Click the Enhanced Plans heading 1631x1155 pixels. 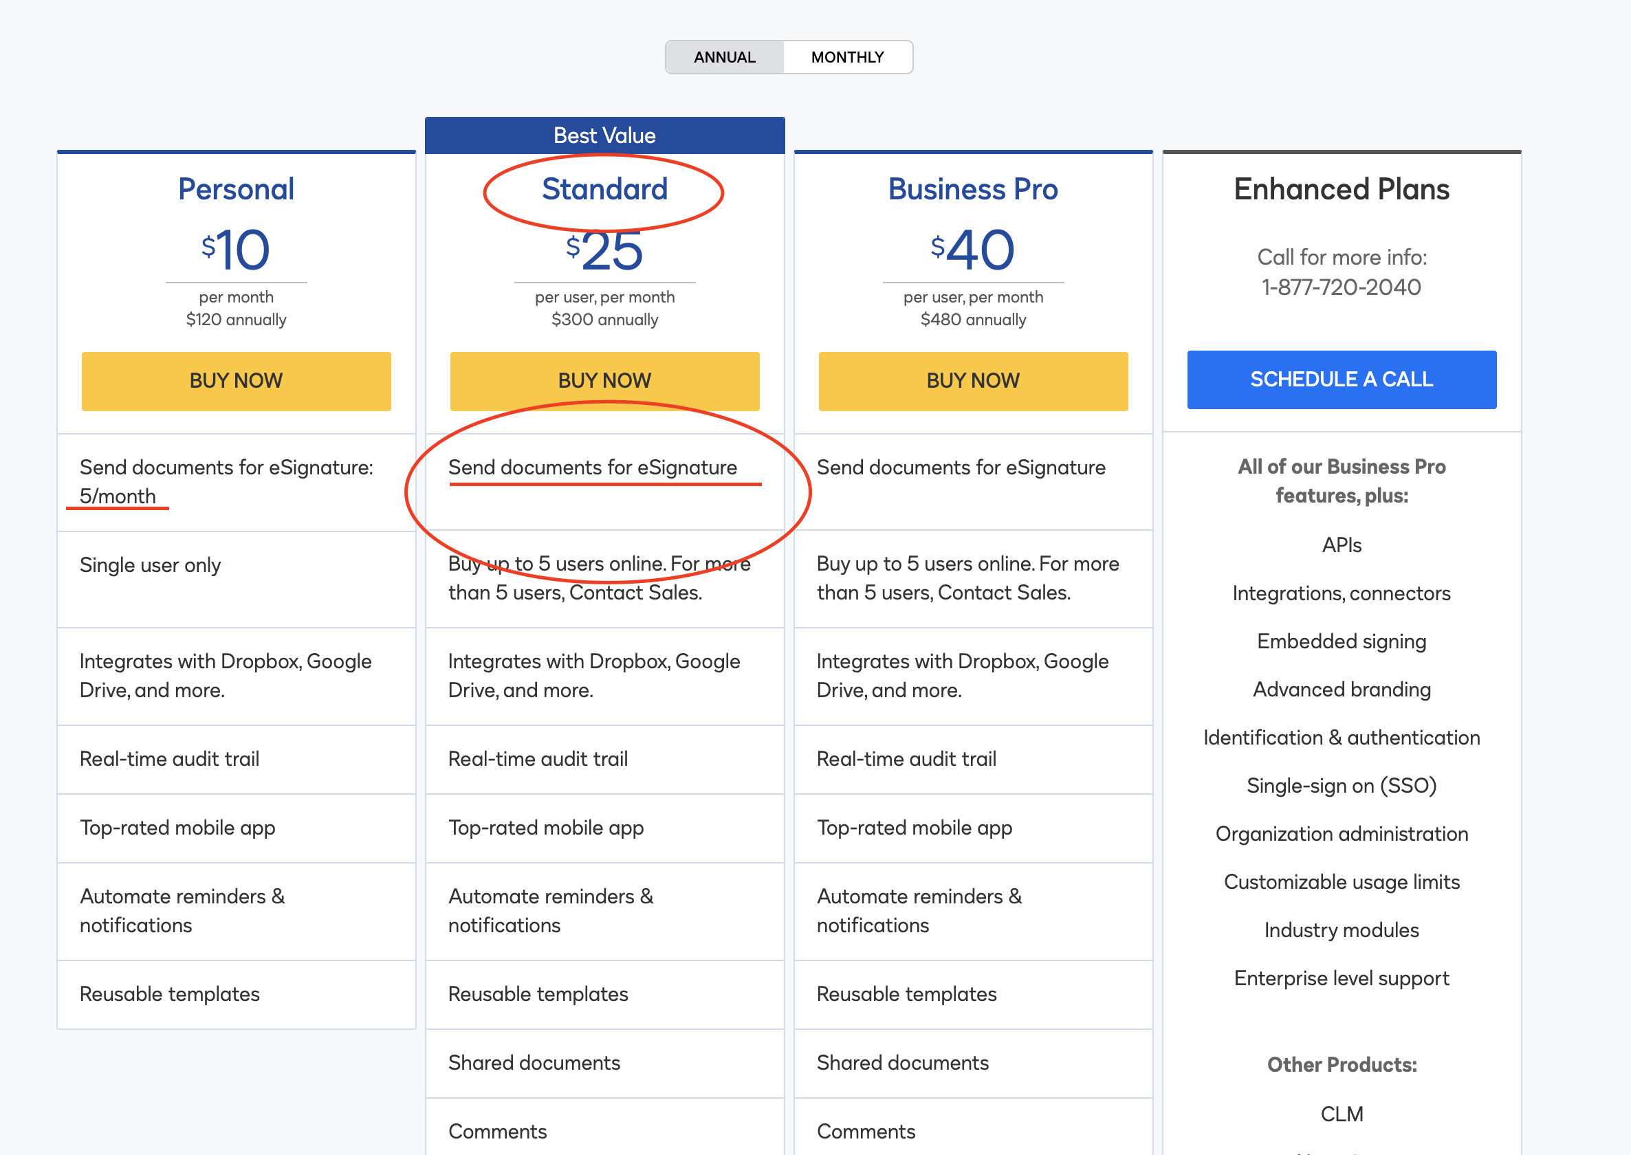(1342, 189)
